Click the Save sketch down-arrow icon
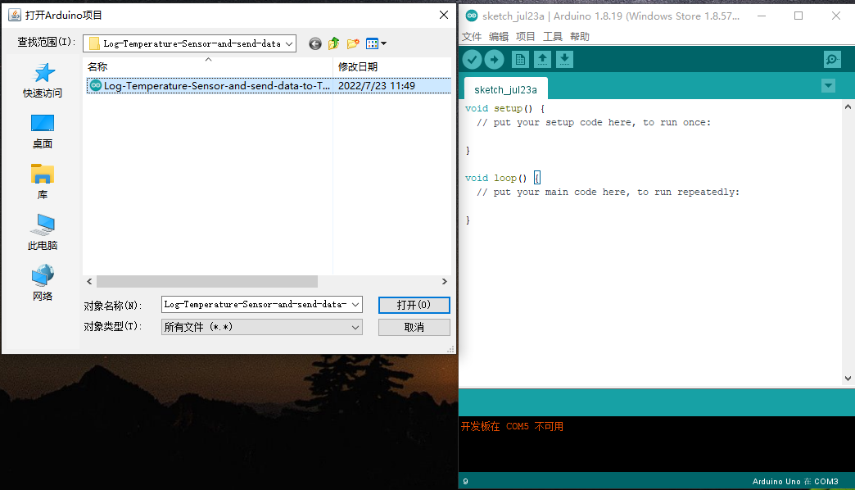This screenshot has height=490, width=855. click(564, 60)
